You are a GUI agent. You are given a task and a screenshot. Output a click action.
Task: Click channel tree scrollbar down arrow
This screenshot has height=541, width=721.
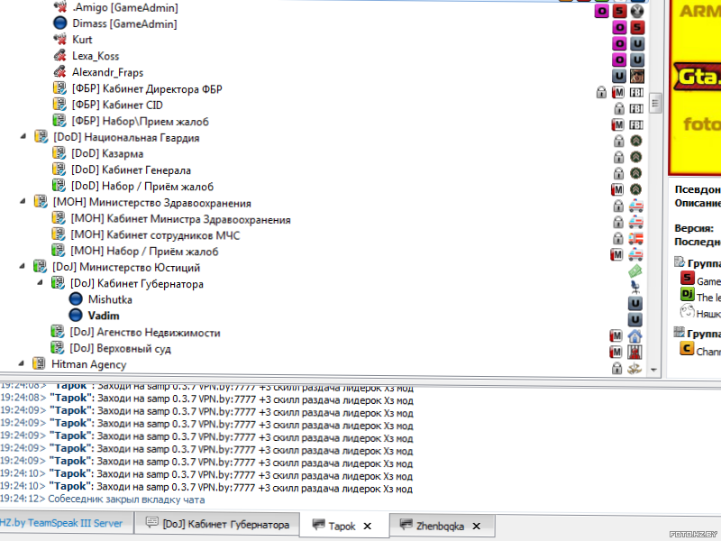click(x=656, y=370)
